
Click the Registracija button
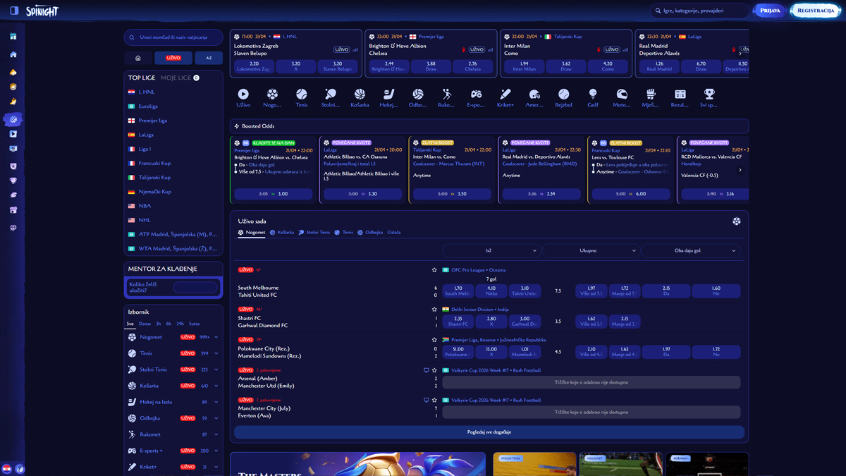coord(815,11)
